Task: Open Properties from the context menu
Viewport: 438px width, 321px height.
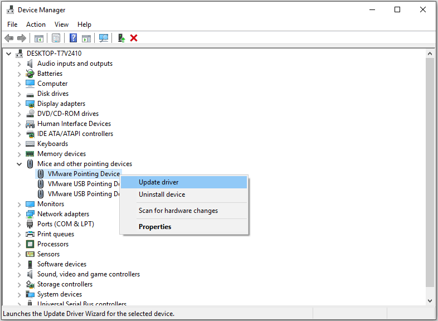Action: 155,227
